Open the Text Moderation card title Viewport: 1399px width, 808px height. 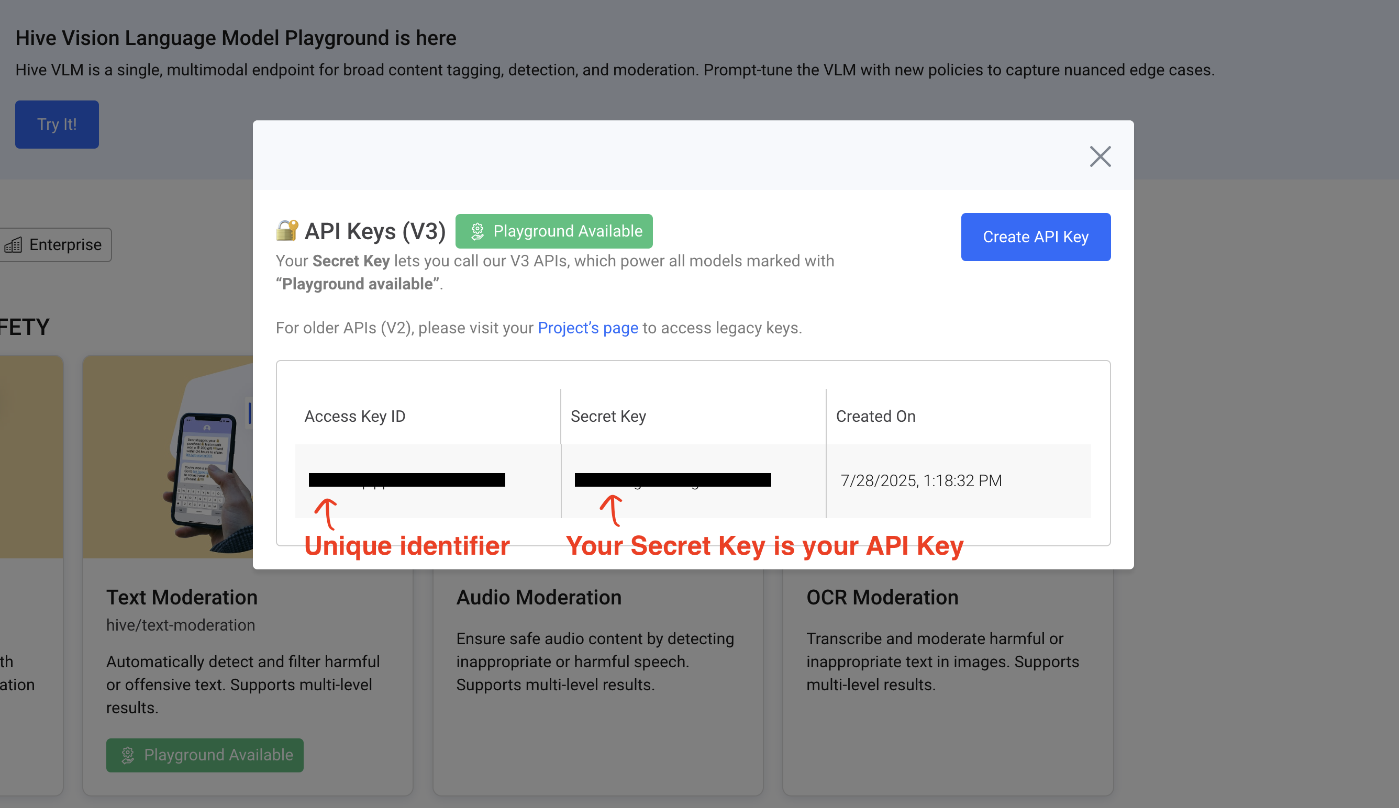(x=182, y=597)
